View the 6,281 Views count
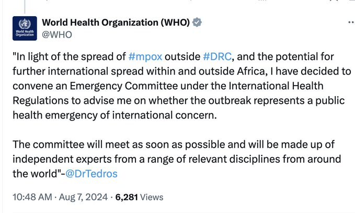This screenshot has width=355, height=213. [x=139, y=197]
